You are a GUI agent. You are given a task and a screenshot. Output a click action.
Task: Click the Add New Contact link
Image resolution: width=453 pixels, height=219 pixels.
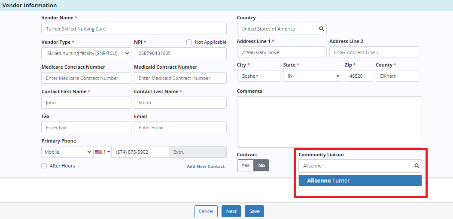pos(206,167)
